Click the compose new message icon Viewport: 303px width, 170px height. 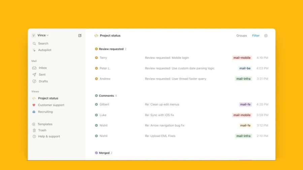[80, 36]
